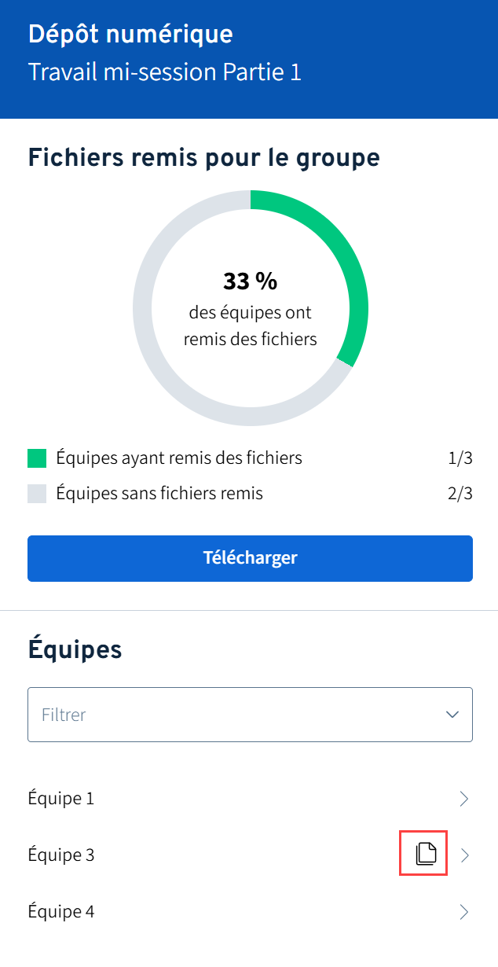
Task: Click the gray legend square for teams without files
Action: [x=37, y=494]
